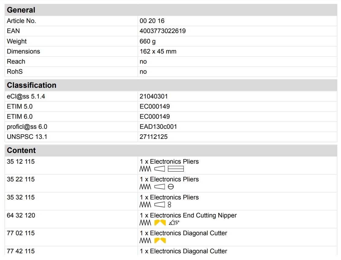Click the article number 64 32 120
The width and height of the screenshot is (341, 260).
pyautogui.click(x=21, y=215)
